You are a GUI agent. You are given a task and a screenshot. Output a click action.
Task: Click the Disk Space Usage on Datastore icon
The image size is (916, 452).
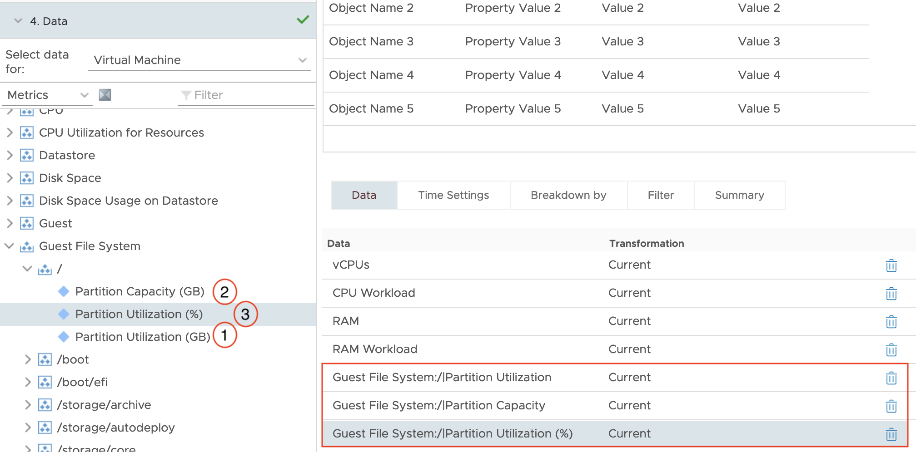click(x=27, y=201)
